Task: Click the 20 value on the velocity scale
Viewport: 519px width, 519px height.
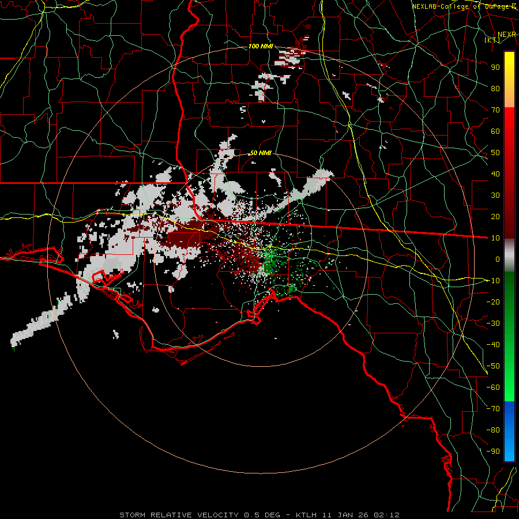Action: 495,216
